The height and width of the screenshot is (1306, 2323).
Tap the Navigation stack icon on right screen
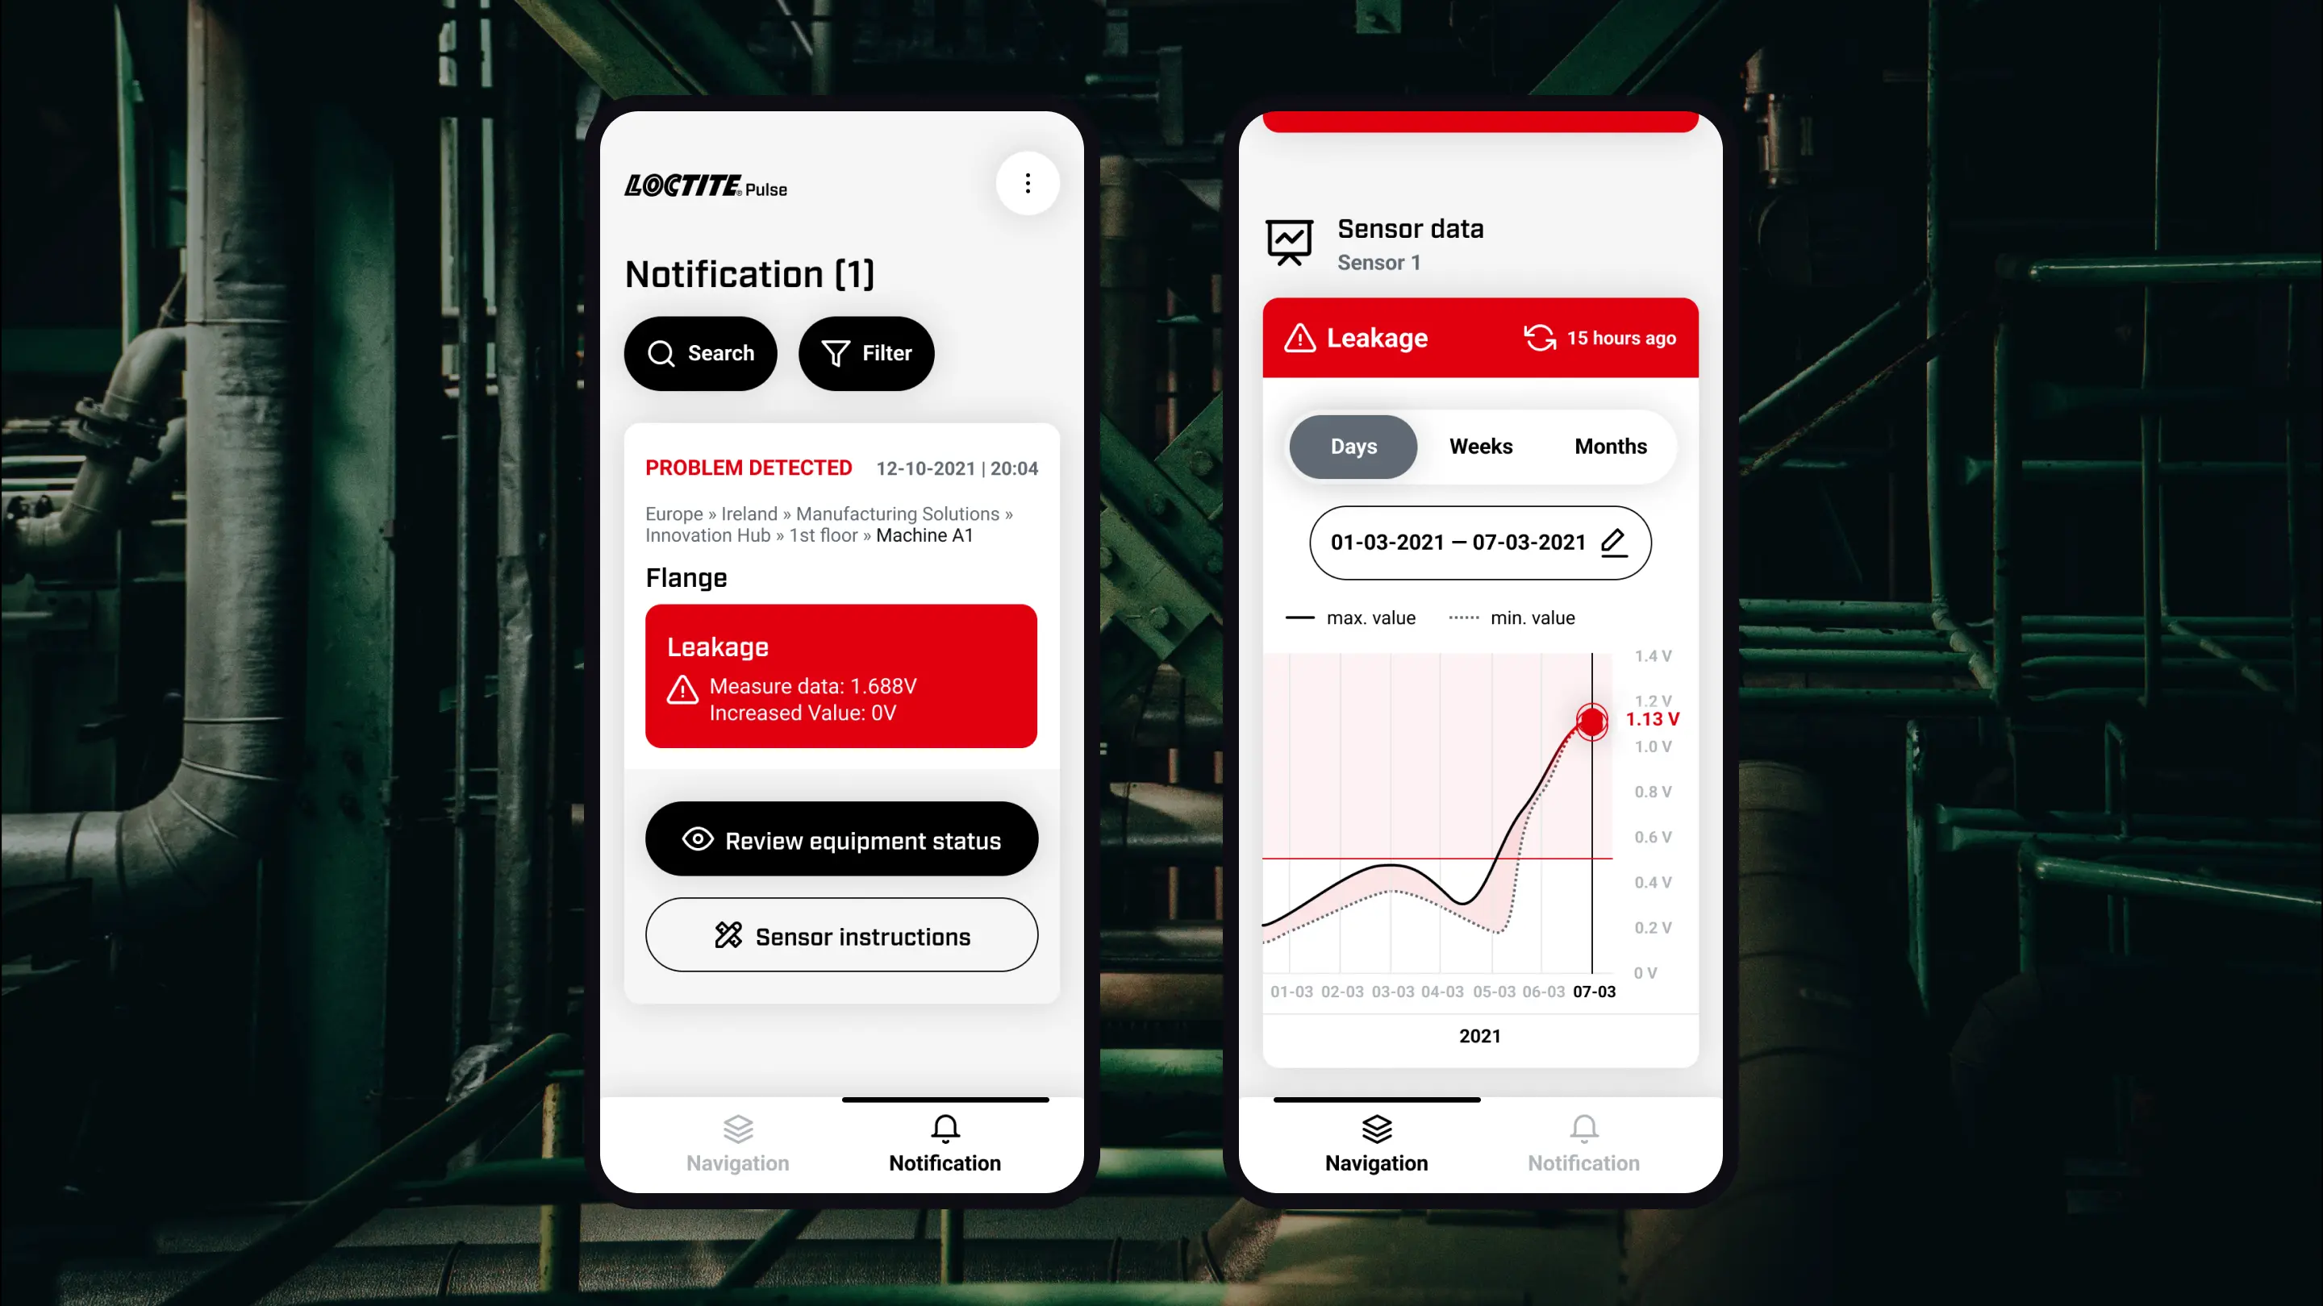tap(1375, 1127)
